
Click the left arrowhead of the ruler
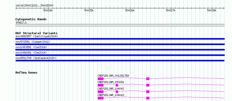[x=16, y=8]
